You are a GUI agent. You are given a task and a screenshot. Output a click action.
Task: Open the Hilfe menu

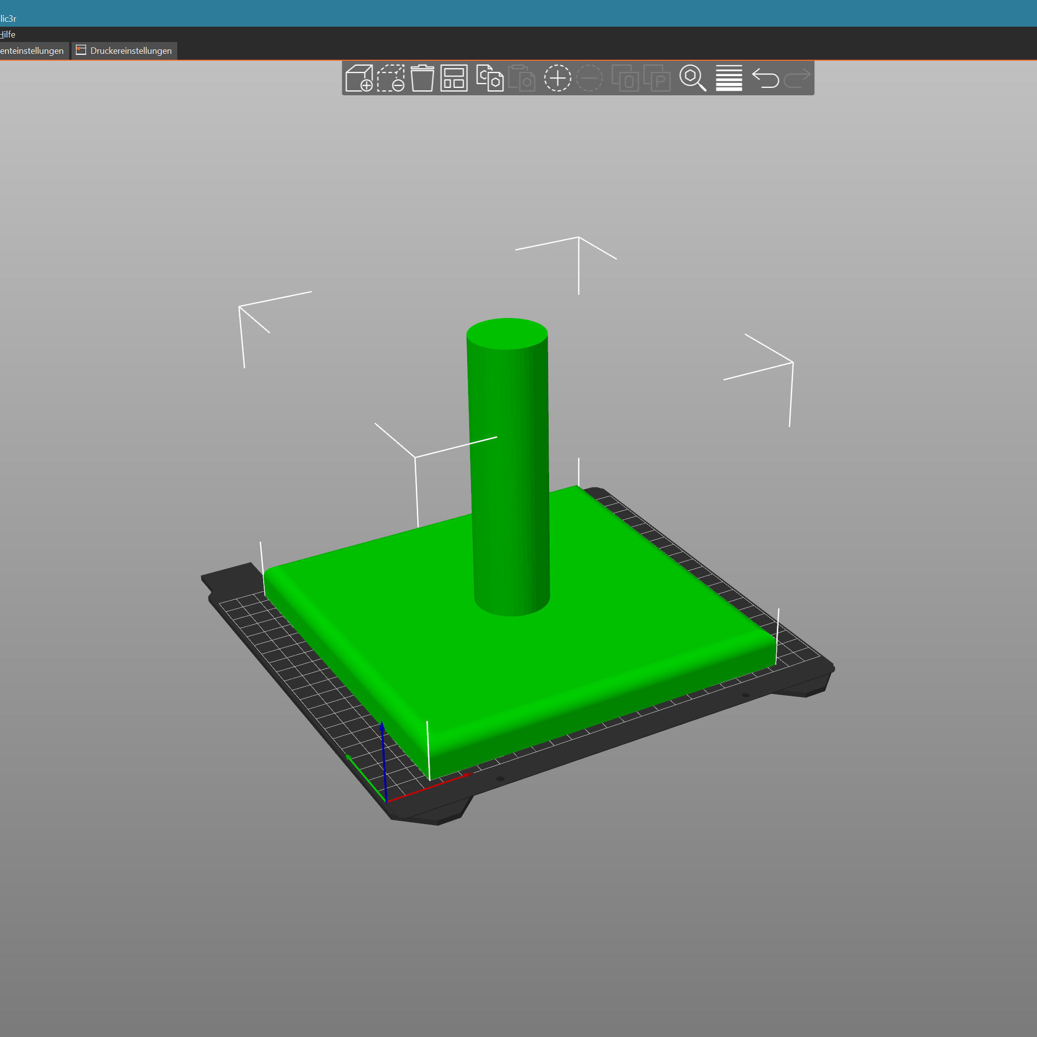(7, 35)
